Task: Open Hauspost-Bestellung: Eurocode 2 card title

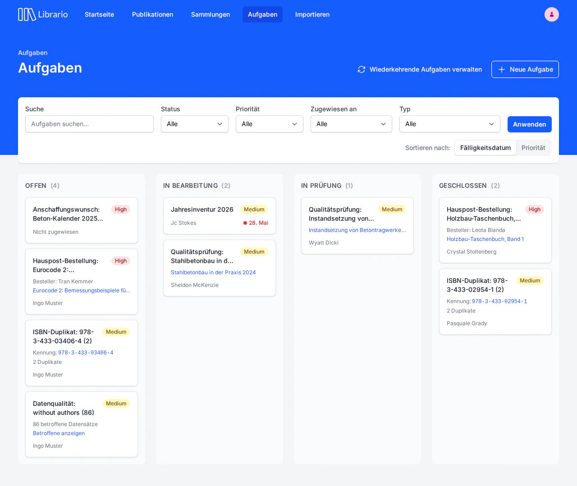Action: click(66, 265)
